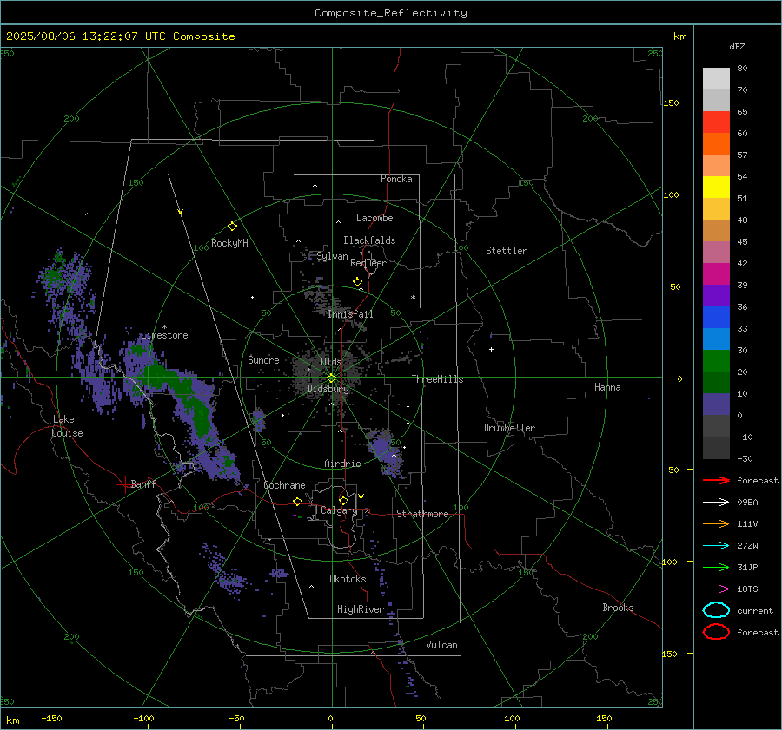Screen dimensions: 782x730
Task: Click the Composite_Reflectivity title
Action: (x=390, y=13)
